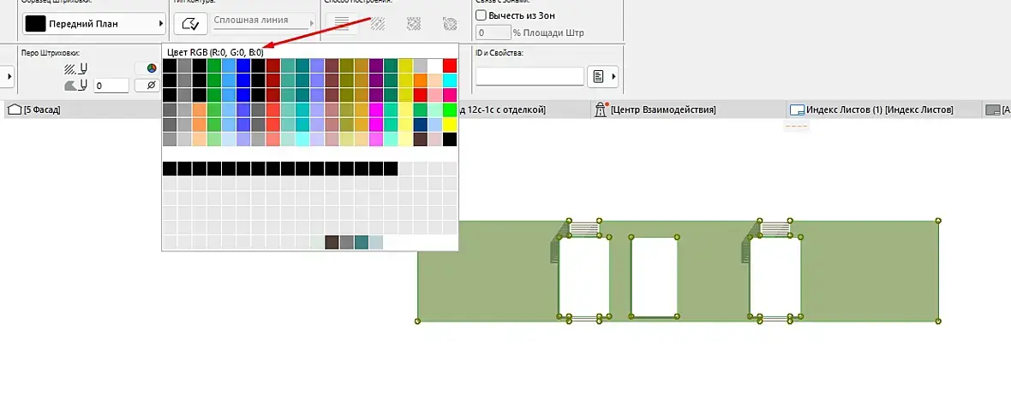1011x407 pixels.
Task: Select the fourth construction method icon
Action: 450,24
